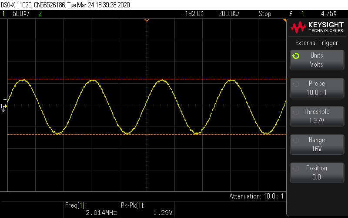Click the orange corner marker at top right of graticule
The width and height of the screenshot is (348, 218).
click(x=284, y=20)
